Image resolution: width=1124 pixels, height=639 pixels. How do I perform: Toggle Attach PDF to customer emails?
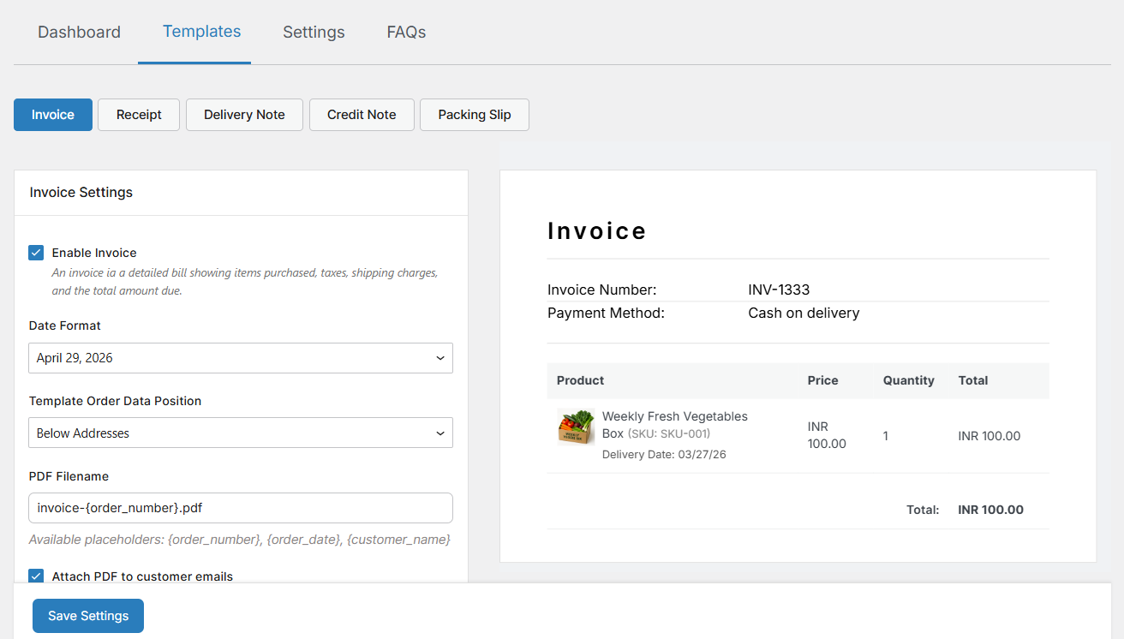click(36, 576)
